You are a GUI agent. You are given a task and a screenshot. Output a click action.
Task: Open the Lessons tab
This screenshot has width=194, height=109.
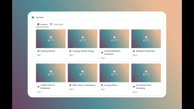coord(42,25)
